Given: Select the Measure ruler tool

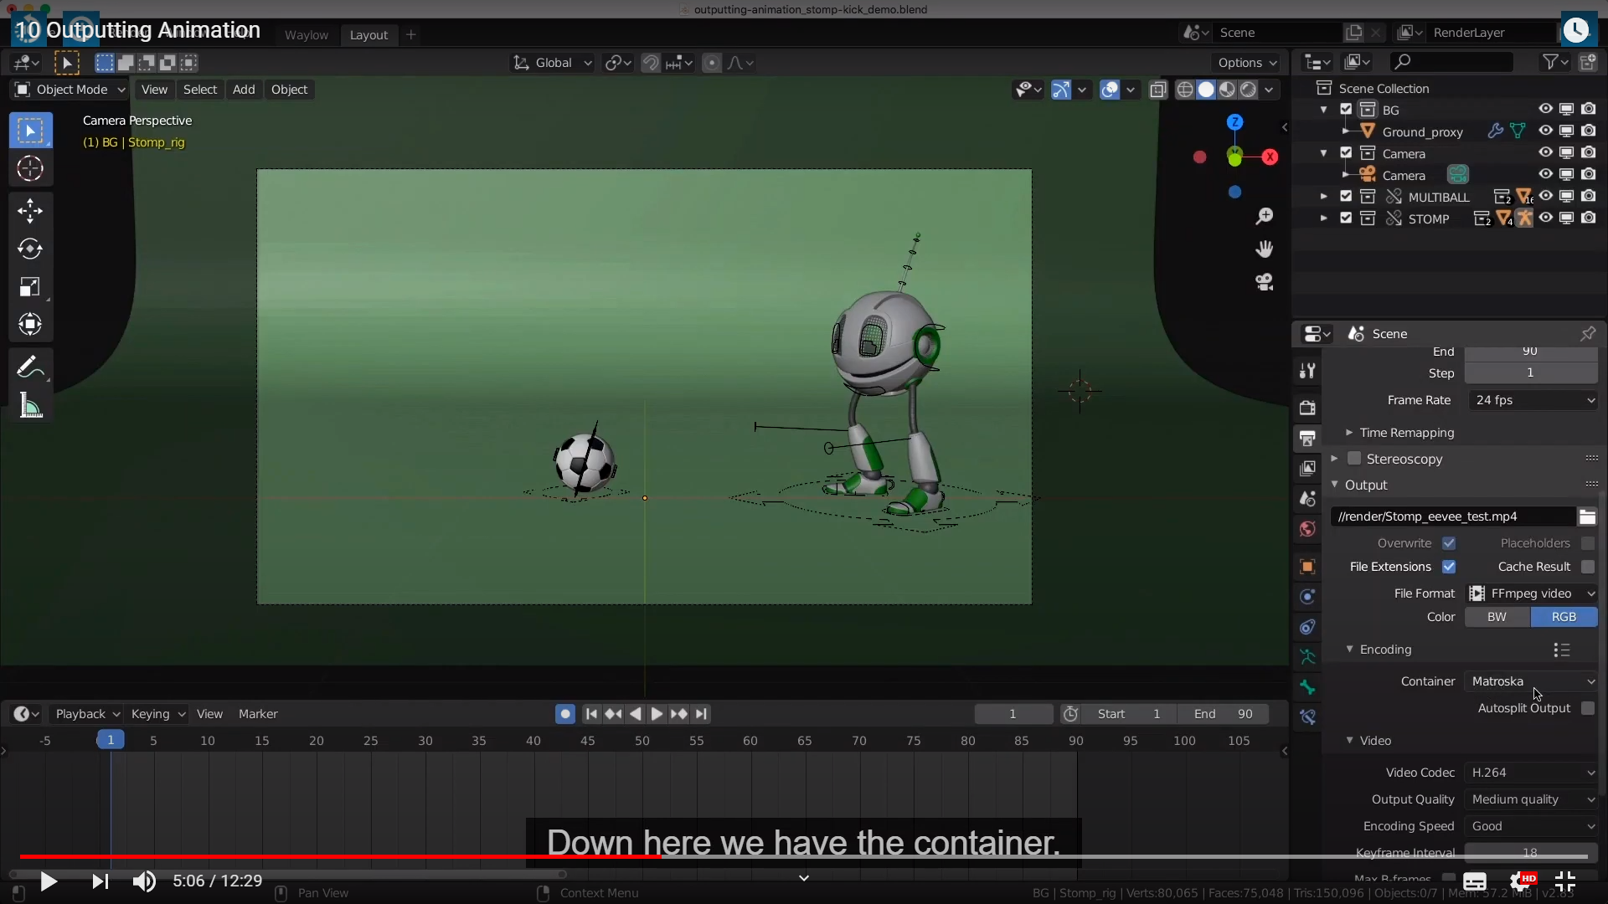Looking at the screenshot, I should coord(30,407).
